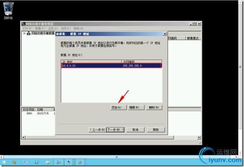Open the 文件(F) menu

(x=27, y=28)
